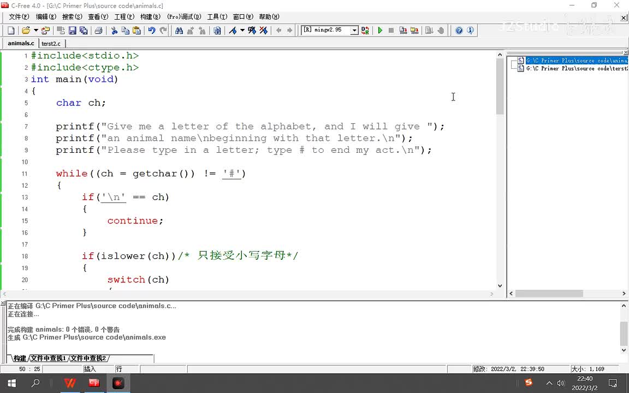Screen dimensions: 629x393
Task: Switch to the terst2.c editor tab
Action: click(51, 43)
